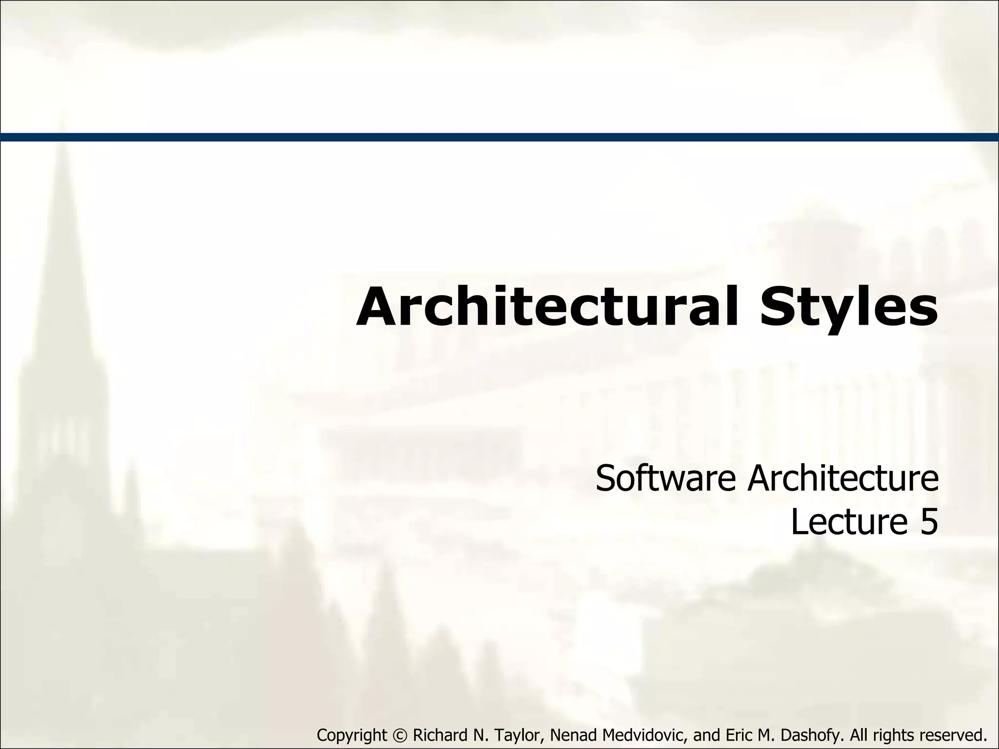Click the name 'Richard N. Taylor'
Screen dimensions: 999x749
477,734
